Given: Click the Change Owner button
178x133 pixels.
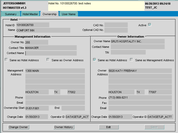Looking at the screenshot, I should [18, 127].
